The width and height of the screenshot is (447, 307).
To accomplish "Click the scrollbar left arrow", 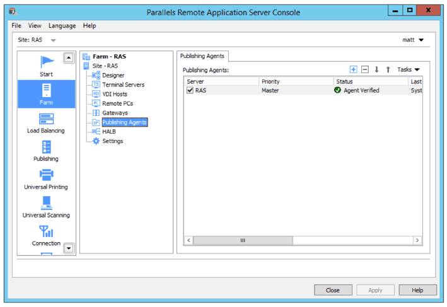I will (189, 240).
